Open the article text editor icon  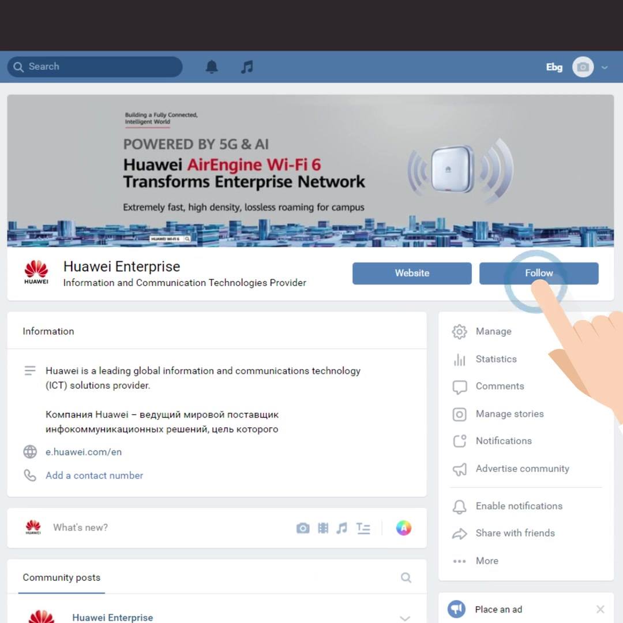(363, 528)
